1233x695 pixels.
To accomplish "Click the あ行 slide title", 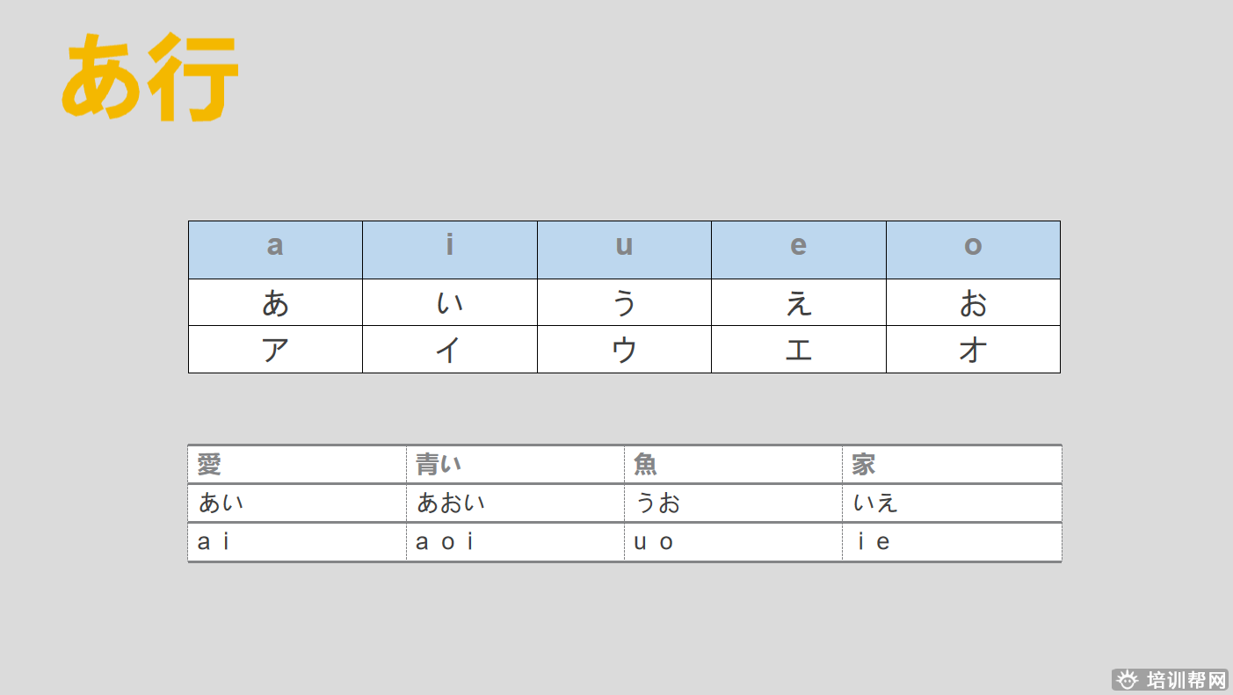I will point(150,76).
